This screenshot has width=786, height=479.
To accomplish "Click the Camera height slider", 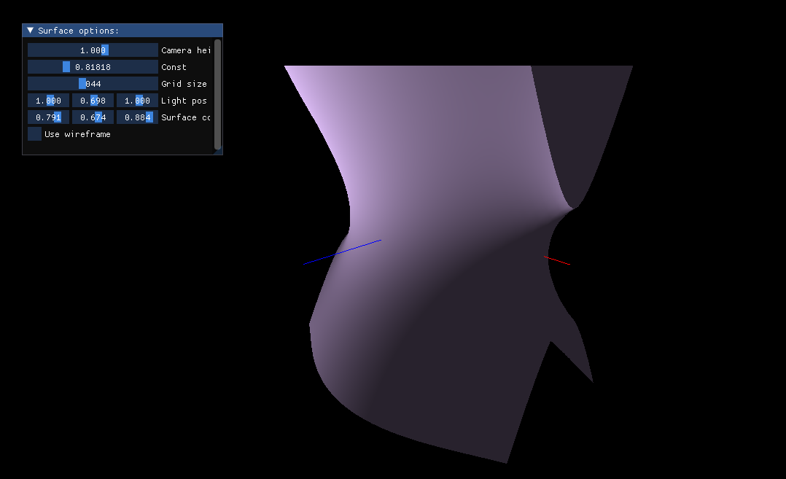I will [x=93, y=50].
